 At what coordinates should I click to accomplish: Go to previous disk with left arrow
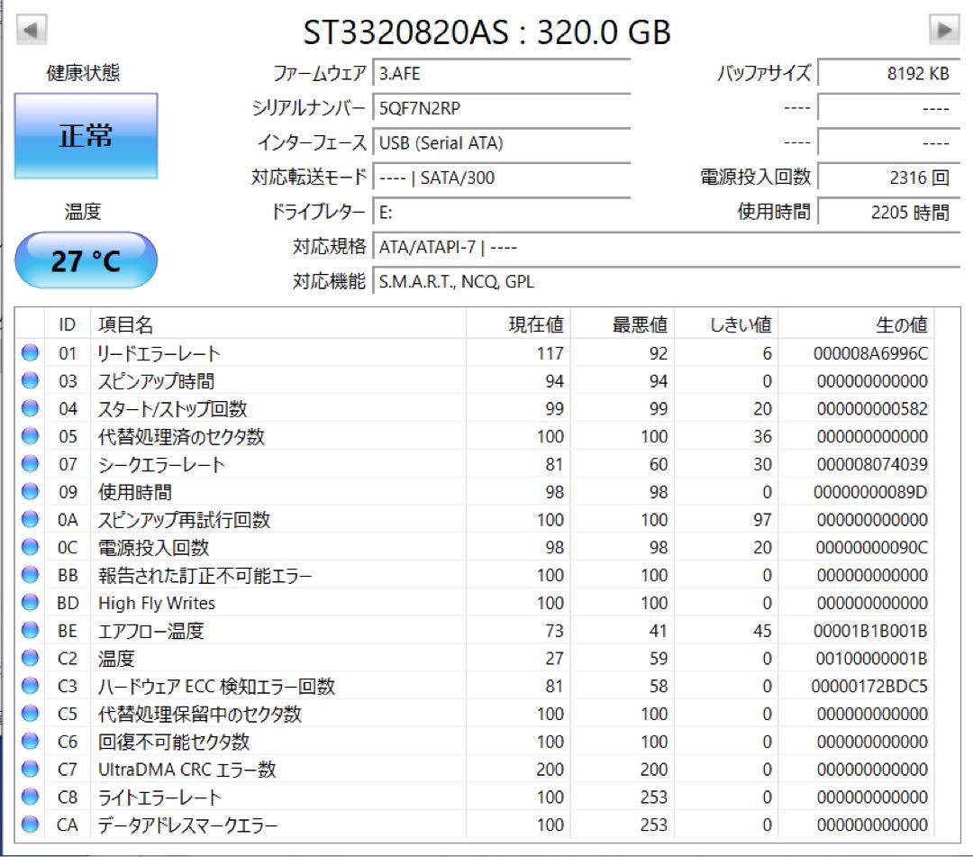coord(31,29)
